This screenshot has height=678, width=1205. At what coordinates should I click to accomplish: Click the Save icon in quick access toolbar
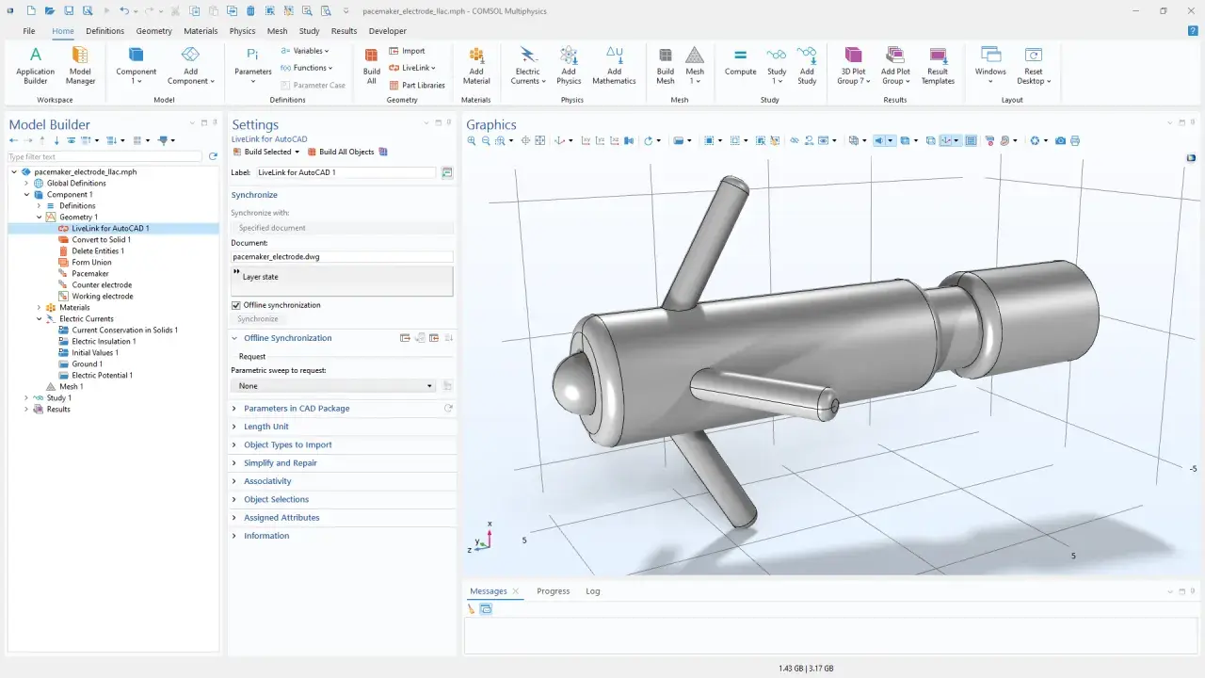(x=68, y=11)
